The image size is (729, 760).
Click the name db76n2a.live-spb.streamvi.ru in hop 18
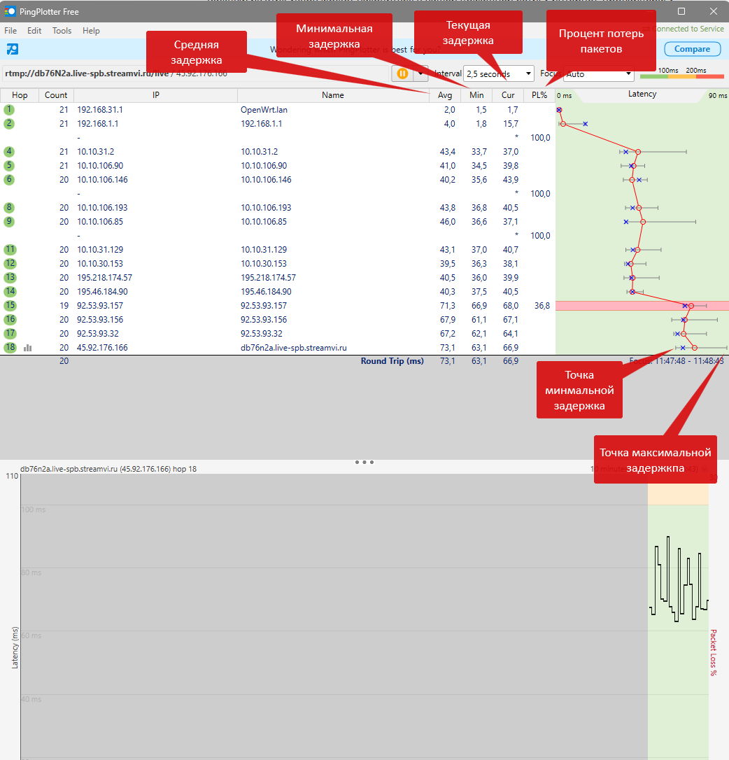click(294, 348)
